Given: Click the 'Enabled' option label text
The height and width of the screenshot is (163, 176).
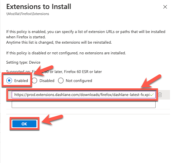Looking at the screenshot, I should [x=21, y=81].
